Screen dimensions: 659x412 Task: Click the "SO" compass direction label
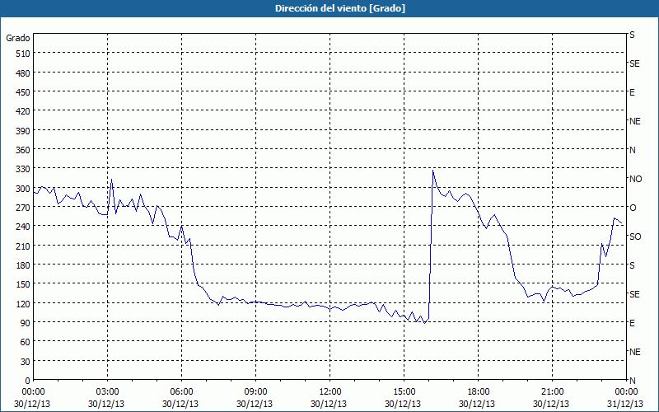pyautogui.click(x=635, y=237)
